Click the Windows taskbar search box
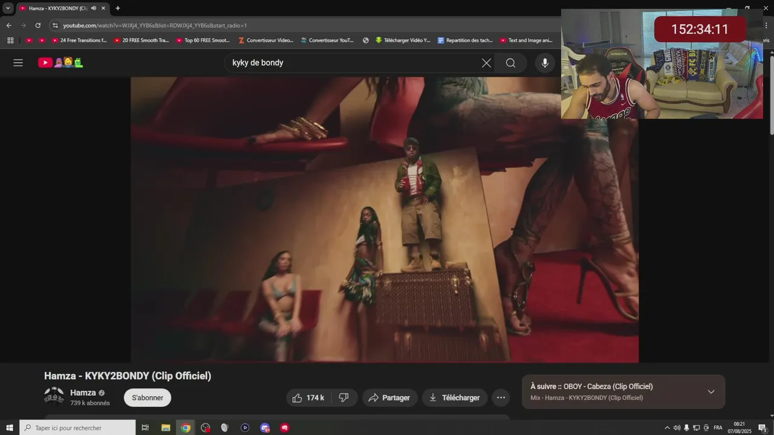This screenshot has height=435, width=774. coord(77,428)
